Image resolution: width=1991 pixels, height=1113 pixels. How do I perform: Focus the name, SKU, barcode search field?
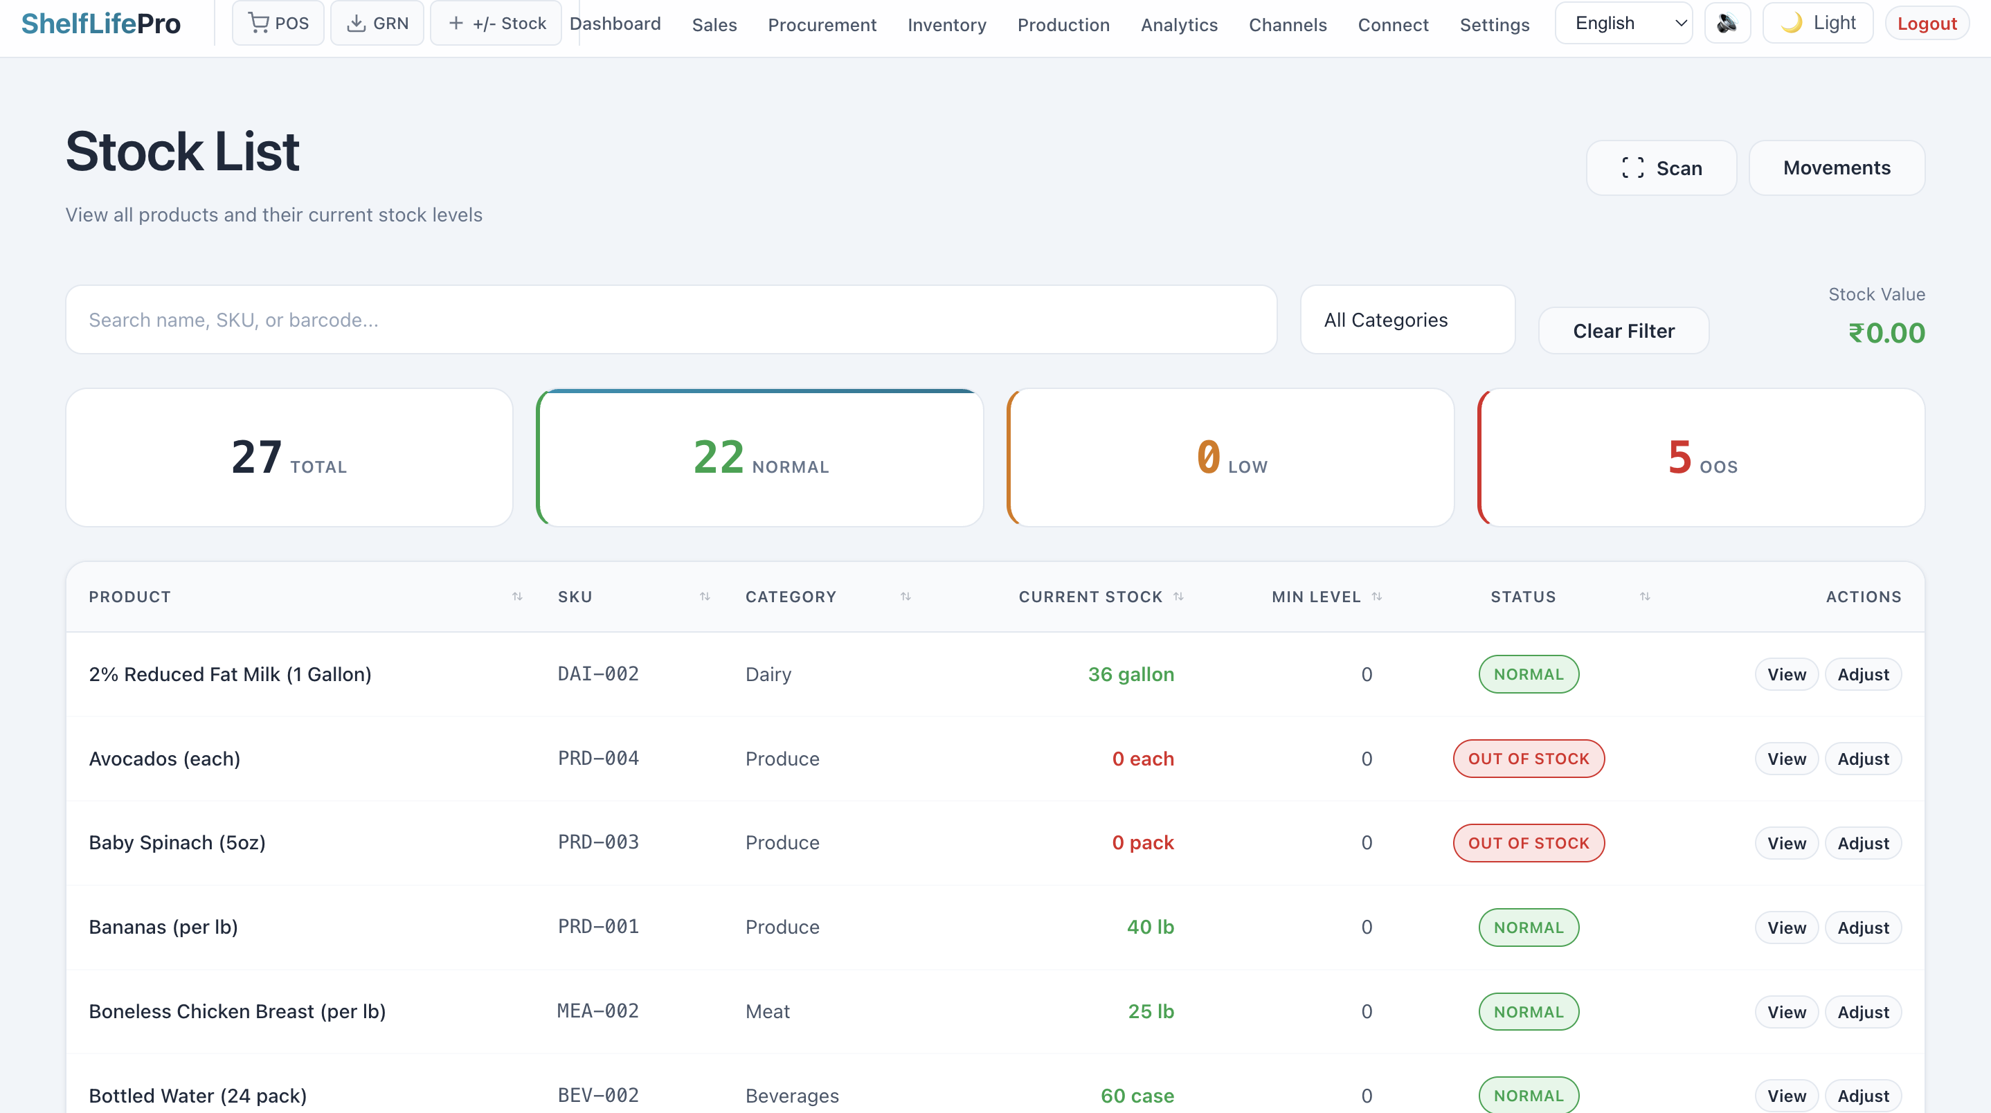671,320
